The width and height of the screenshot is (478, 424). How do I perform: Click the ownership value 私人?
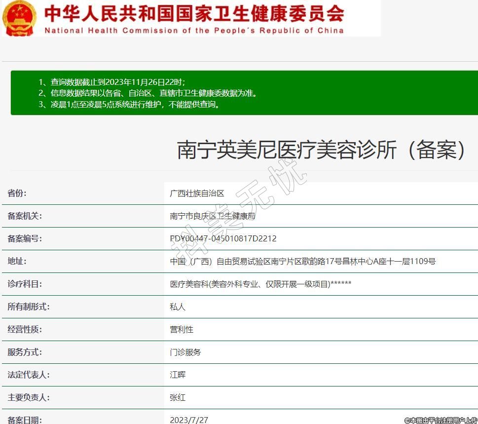click(x=178, y=307)
